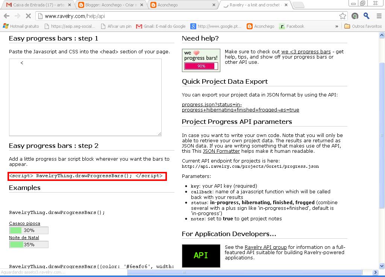385x277 pixels.
Task: Open the progress.json export link
Action: [x=240, y=107]
